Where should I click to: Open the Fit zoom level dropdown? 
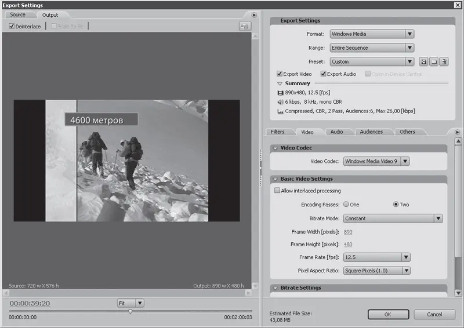[x=130, y=303]
